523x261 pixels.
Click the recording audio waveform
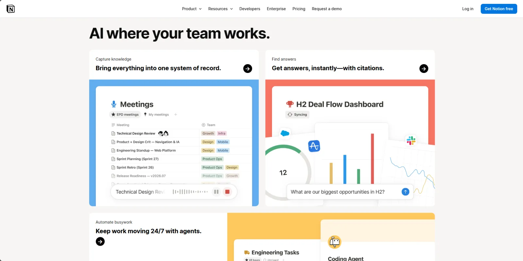point(190,192)
